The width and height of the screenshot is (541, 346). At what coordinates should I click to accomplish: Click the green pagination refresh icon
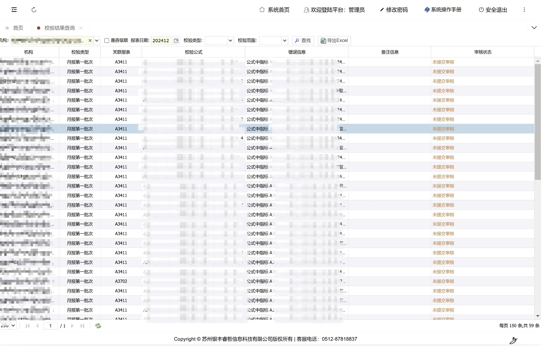point(98,326)
